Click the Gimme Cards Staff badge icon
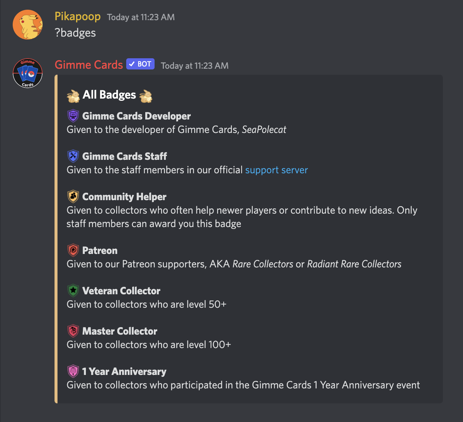 click(x=73, y=156)
